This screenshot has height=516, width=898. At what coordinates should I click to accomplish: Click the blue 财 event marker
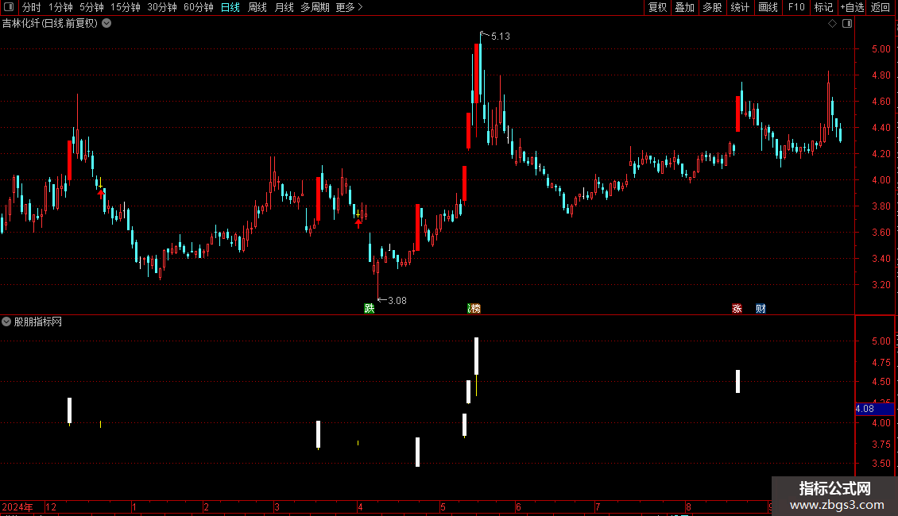[x=761, y=308]
